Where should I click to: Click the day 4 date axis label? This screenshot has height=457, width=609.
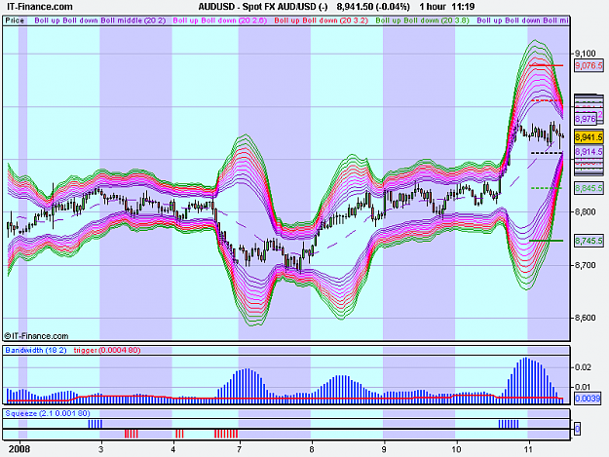tap(173, 449)
